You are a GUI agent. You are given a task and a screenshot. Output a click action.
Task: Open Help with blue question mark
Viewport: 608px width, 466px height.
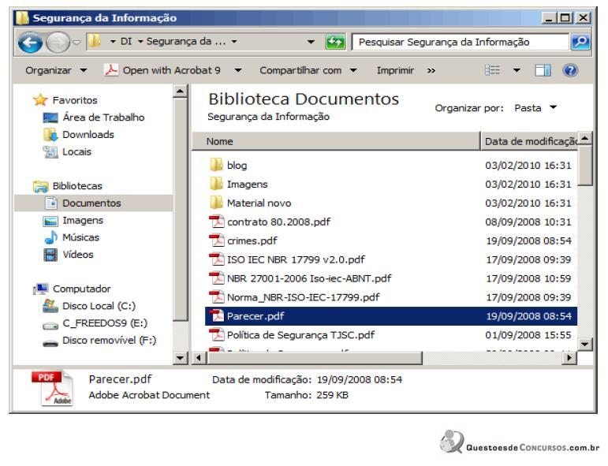click(x=570, y=70)
